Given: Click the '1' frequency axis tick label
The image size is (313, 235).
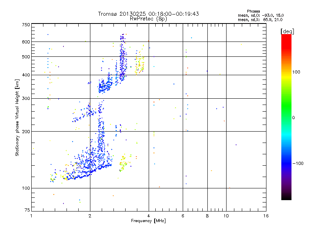Looking at the screenshot, I should (x=31, y=216).
